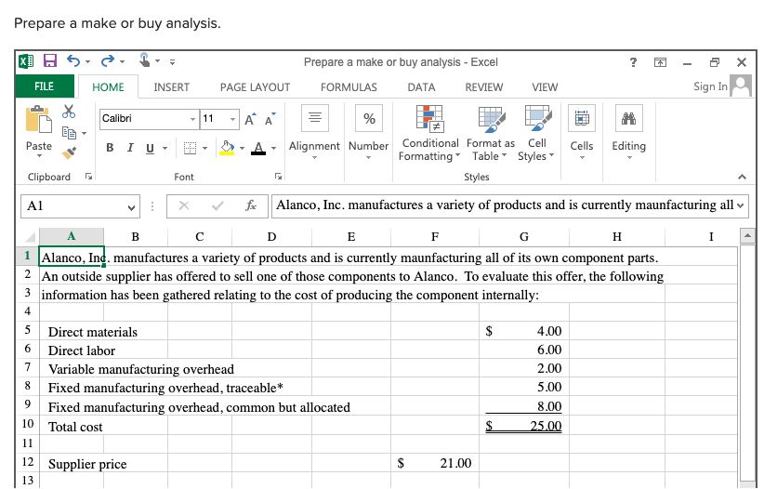The height and width of the screenshot is (489, 764).
Task: Toggle Bold formatting
Action: click(x=110, y=148)
